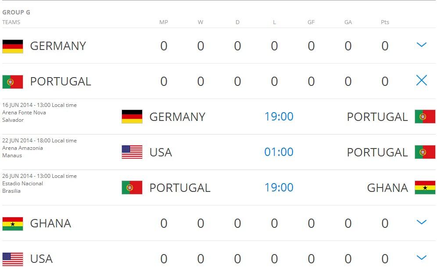Screen dimensions: 437x276
Task: Click Germany flag in 16 June match
Action: point(132,117)
